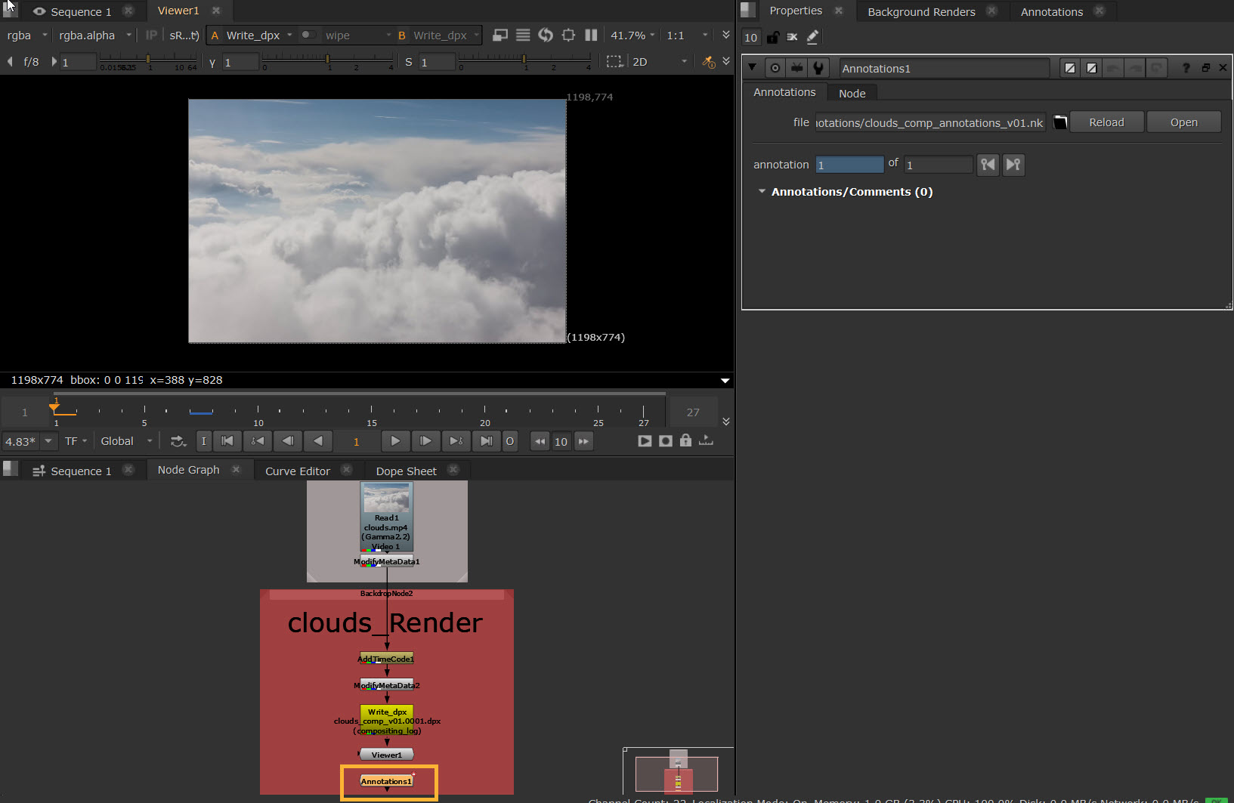Click the wrench icon in Annotations1 header

(x=818, y=68)
